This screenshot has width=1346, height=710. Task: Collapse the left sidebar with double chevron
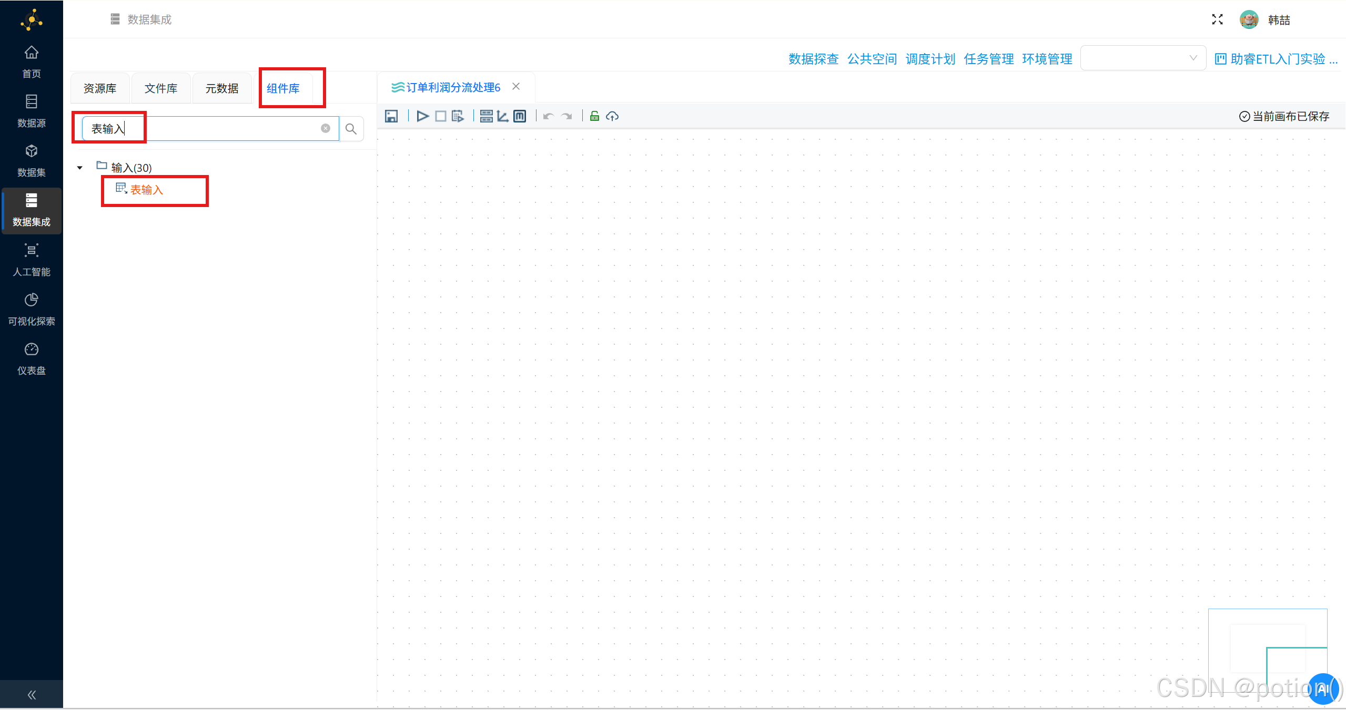[32, 695]
